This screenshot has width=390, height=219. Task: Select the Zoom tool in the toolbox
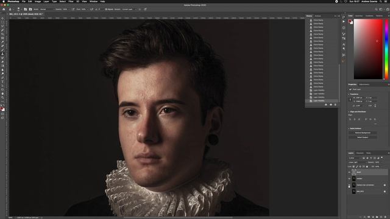(x=2, y=97)
